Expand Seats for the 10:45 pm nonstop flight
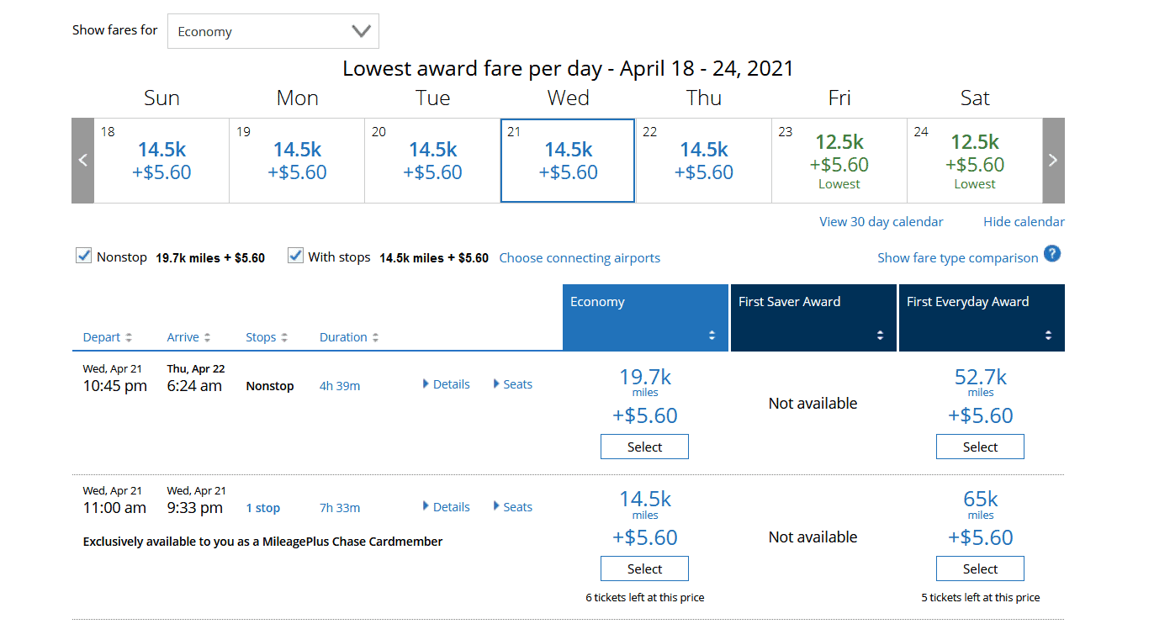 512,384
